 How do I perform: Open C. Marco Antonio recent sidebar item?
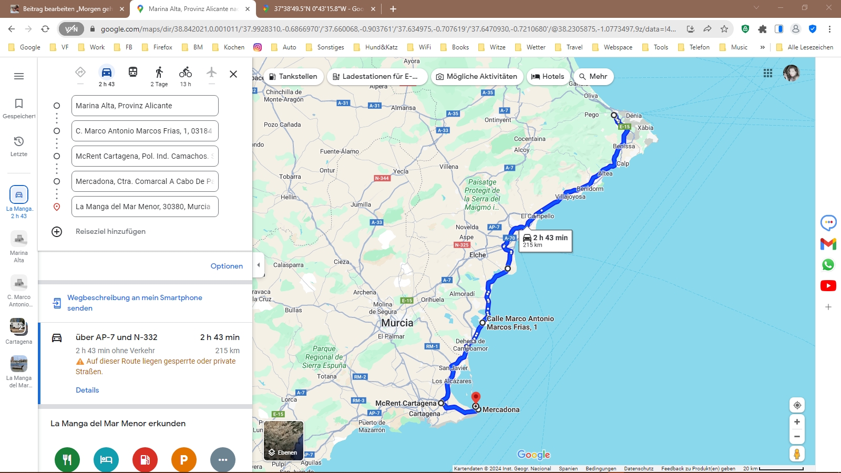point(19,292)
